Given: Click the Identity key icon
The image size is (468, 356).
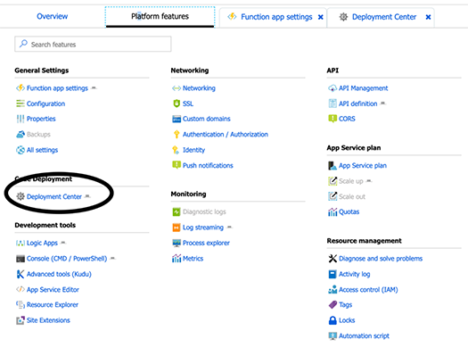Looking at the screenshot, I should pos(176,150).
